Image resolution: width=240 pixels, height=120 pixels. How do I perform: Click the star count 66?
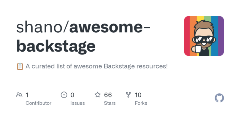pos(108,95)
